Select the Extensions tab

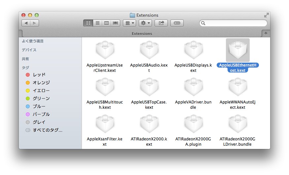142,34
